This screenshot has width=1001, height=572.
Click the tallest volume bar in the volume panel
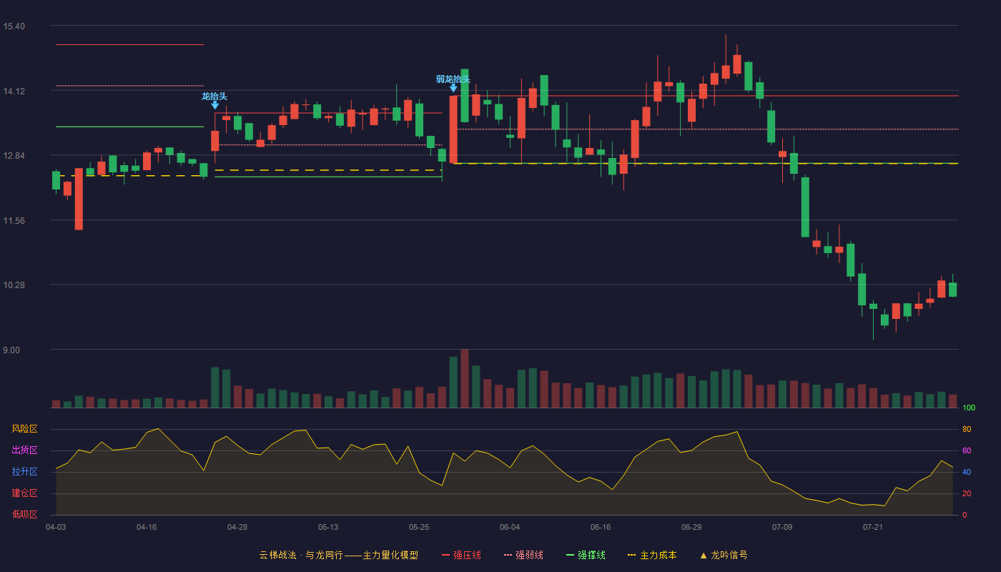(465, 378)
